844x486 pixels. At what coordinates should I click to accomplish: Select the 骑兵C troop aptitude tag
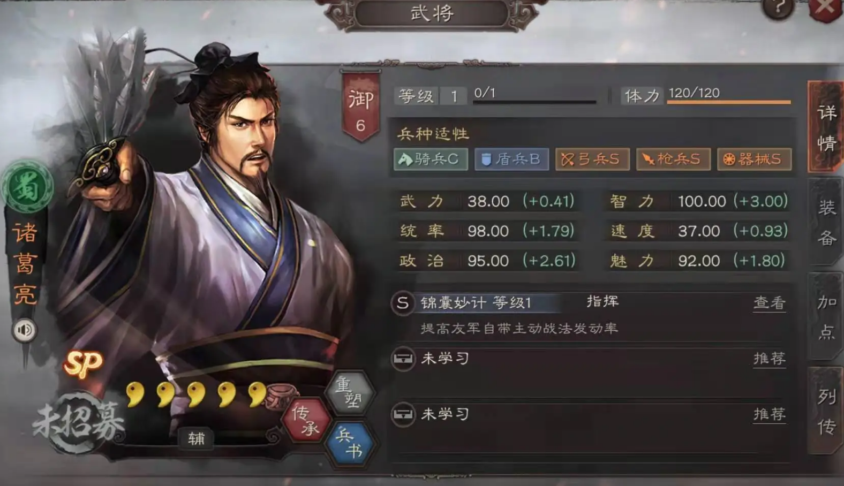(431, 159)
